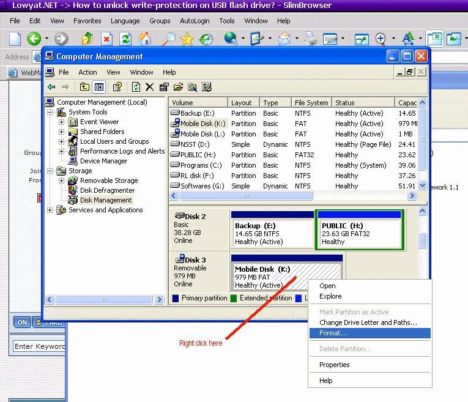Open SlimBrowser Groups menu

pyautogui.click(x=160, y=21)
